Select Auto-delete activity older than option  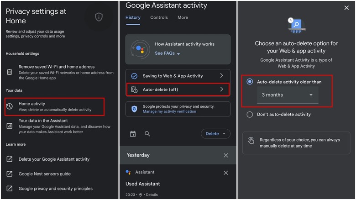click(x=250, y=82)
